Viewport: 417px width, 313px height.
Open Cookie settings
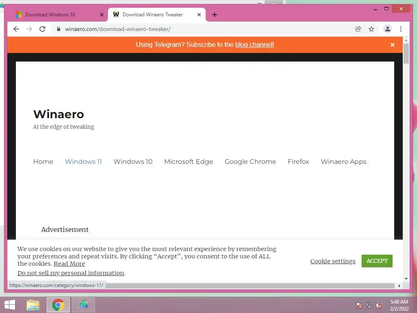click(x=333, y=261)
